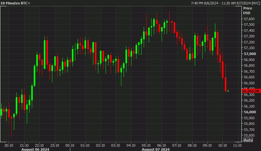Click the August 07 2024 date label
This screenshot has width=261, height=151.
tap(156, 149)
